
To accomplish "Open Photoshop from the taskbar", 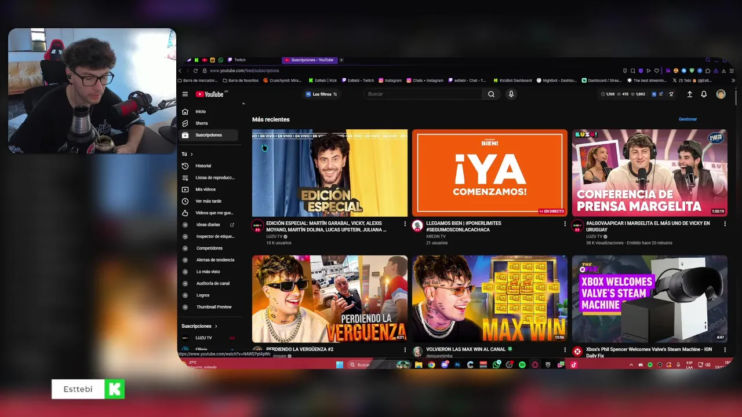I will coord(457,365).
